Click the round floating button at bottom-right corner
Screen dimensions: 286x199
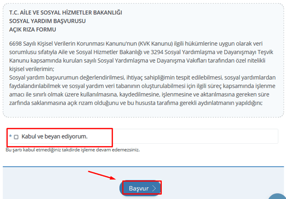(278, 196)
